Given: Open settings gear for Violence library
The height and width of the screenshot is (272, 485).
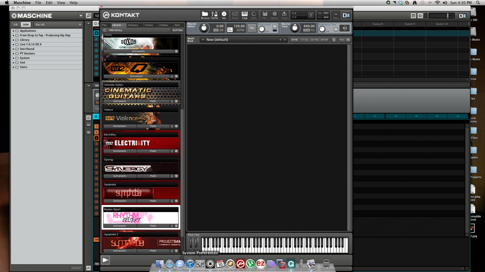Looking at the screenshot, I should pos(176,126).
